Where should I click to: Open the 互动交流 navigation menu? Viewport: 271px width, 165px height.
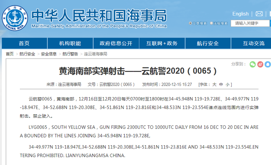[x=254, y=43]
